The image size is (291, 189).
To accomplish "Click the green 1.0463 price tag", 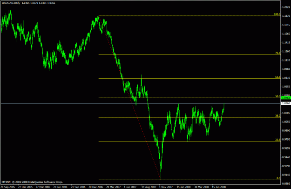I will [286, 98].
